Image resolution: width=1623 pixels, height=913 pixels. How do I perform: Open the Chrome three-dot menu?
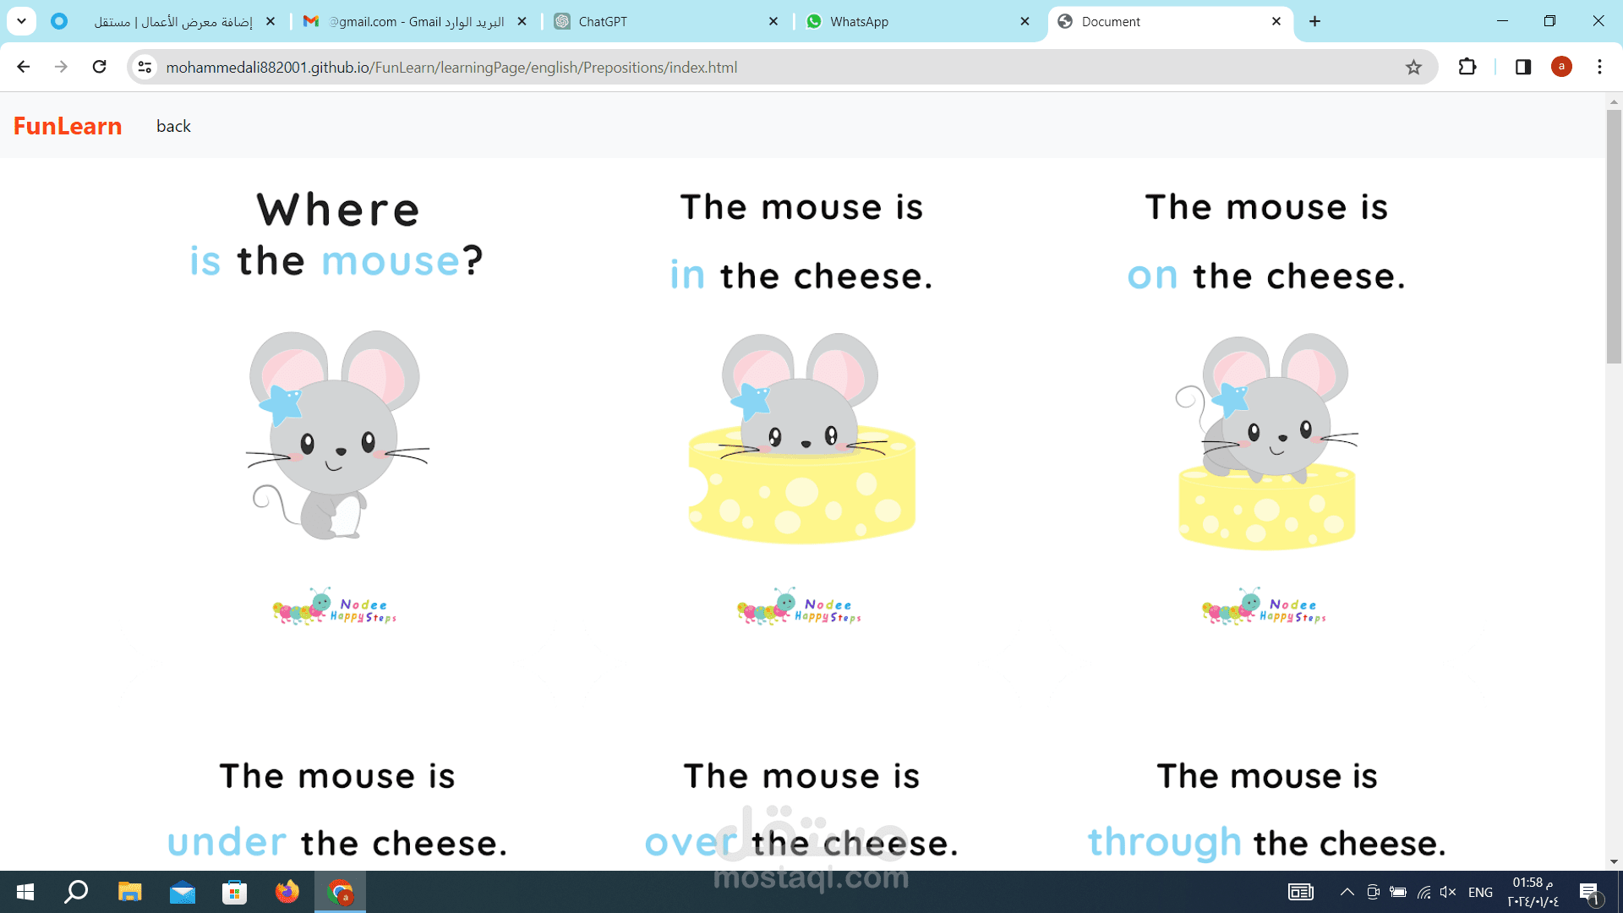coord(1599,67)
